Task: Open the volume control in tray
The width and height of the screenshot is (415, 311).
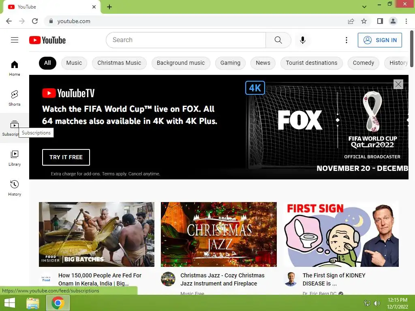Action: point(376,303)
